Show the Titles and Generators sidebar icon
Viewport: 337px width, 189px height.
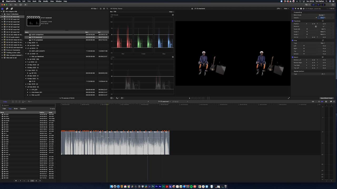pyautogui.click(x=12, y=9)
